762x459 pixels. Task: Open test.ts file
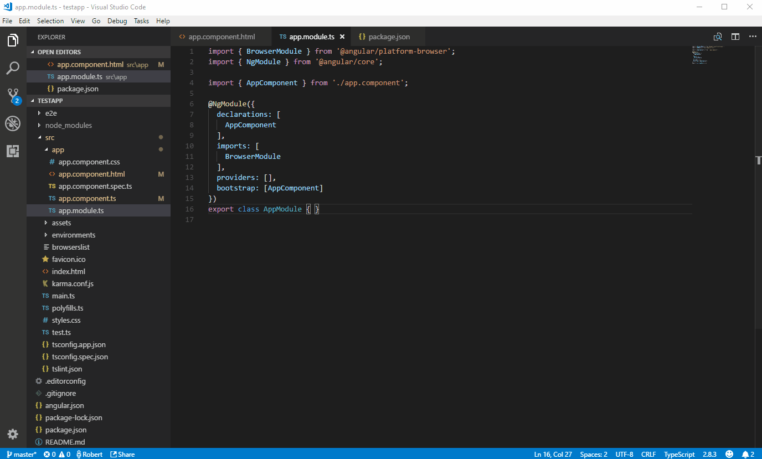[x=99, y=332]
